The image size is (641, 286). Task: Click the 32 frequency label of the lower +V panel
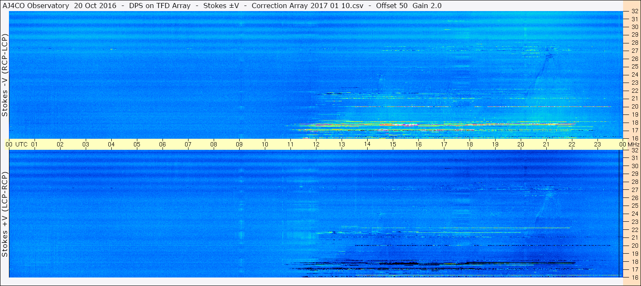point(635,150)
